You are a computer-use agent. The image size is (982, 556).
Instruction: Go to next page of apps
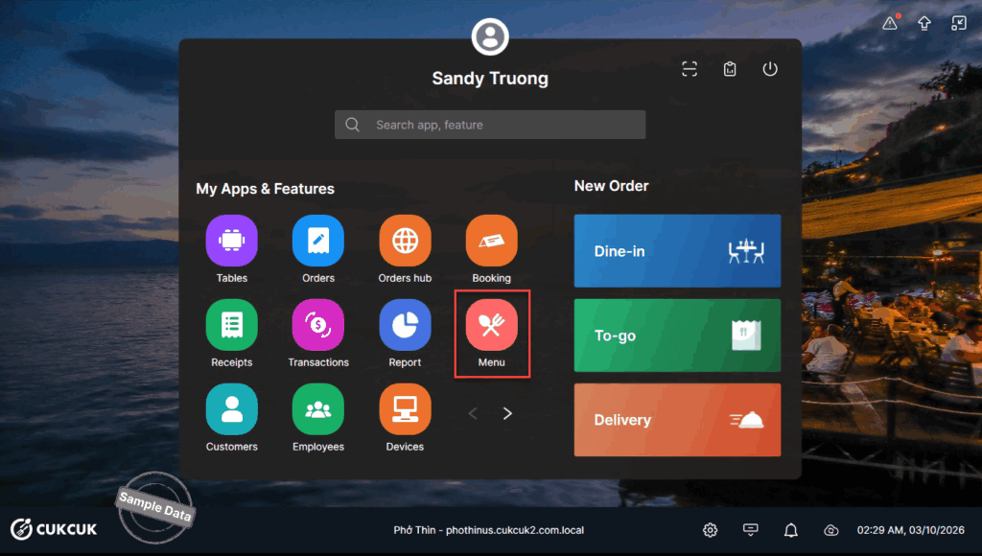point(508,414)
